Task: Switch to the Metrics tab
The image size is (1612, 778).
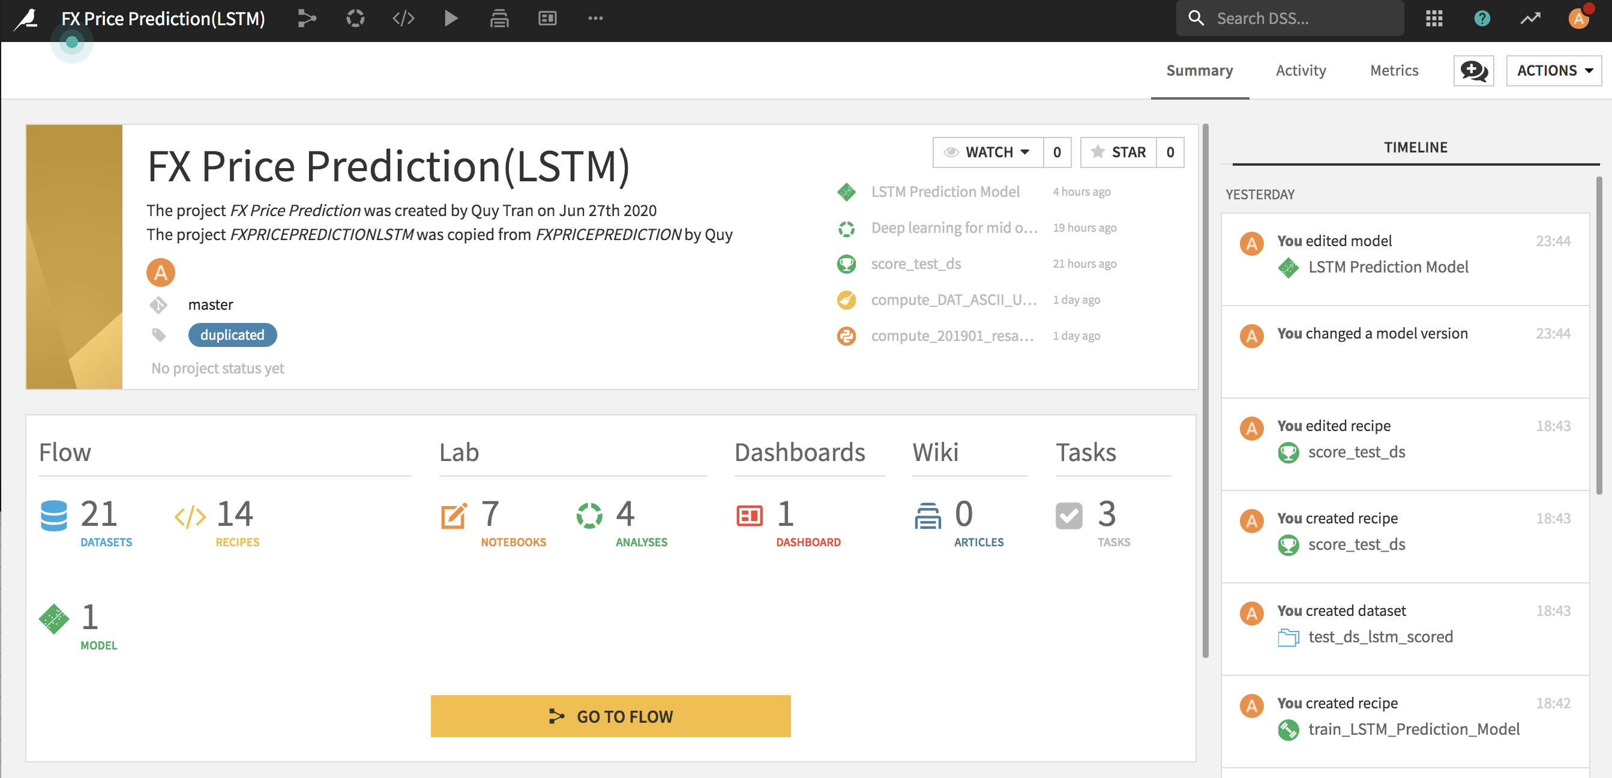Action: (x=1394, y=71)
